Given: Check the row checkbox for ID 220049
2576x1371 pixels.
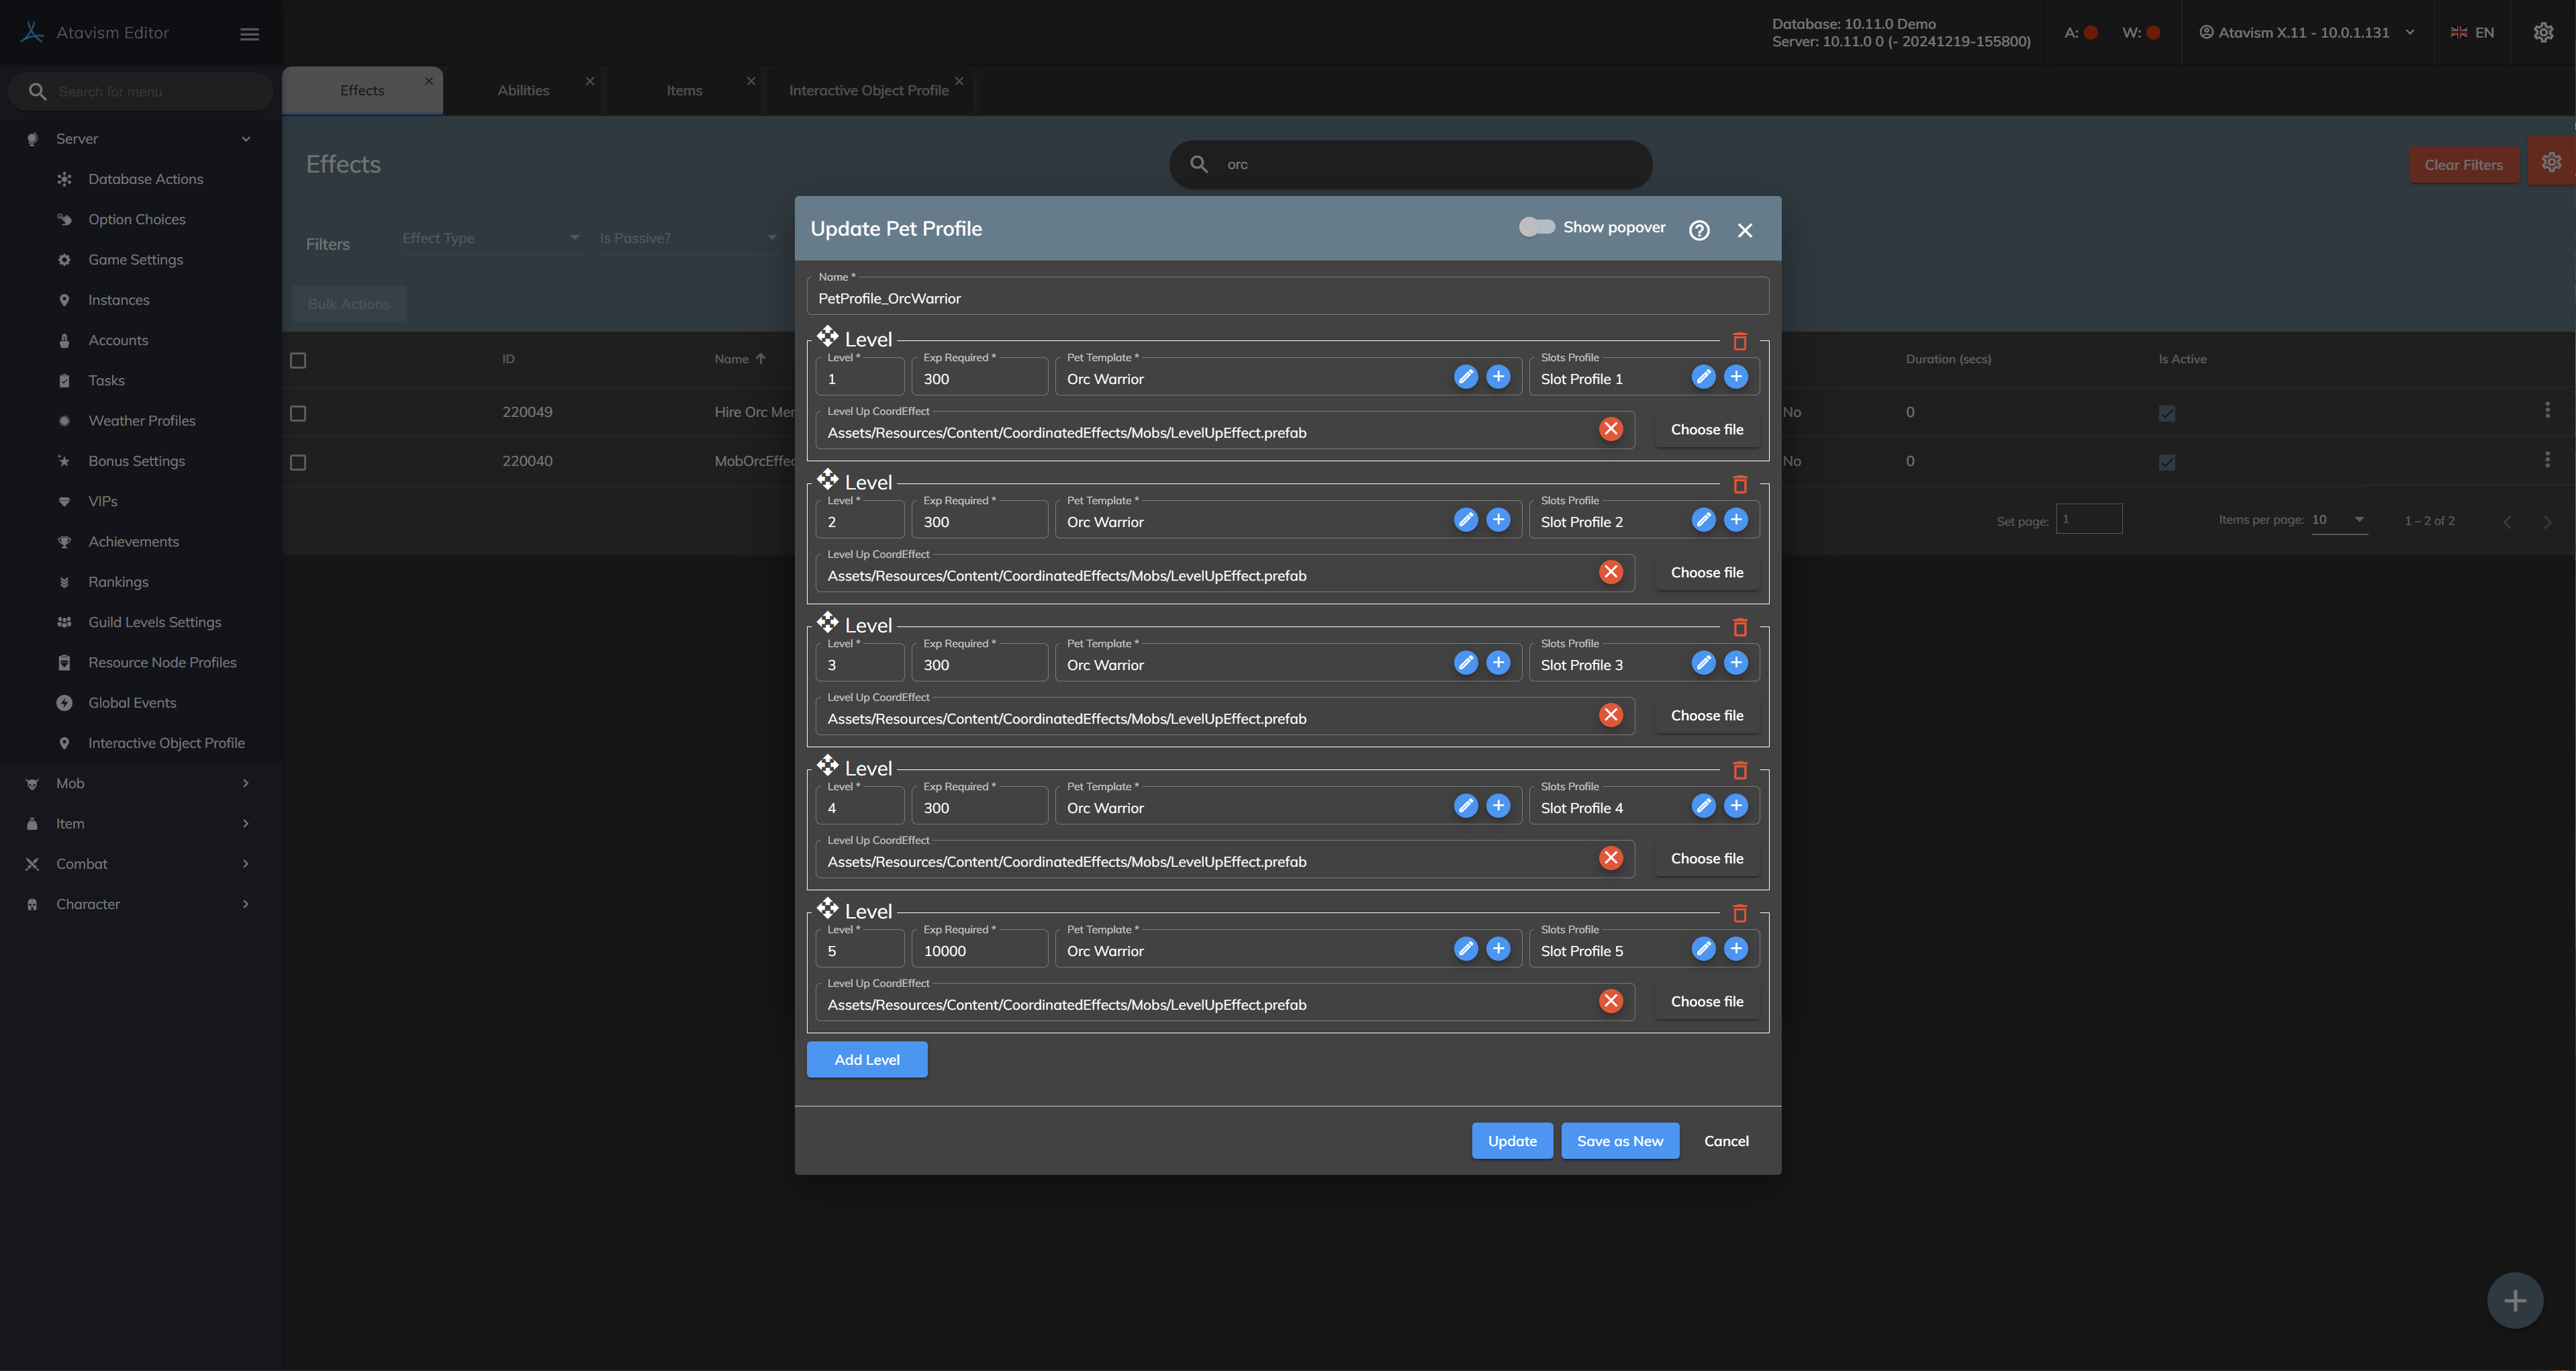Looking at the screenshot, I should point(298,413).
